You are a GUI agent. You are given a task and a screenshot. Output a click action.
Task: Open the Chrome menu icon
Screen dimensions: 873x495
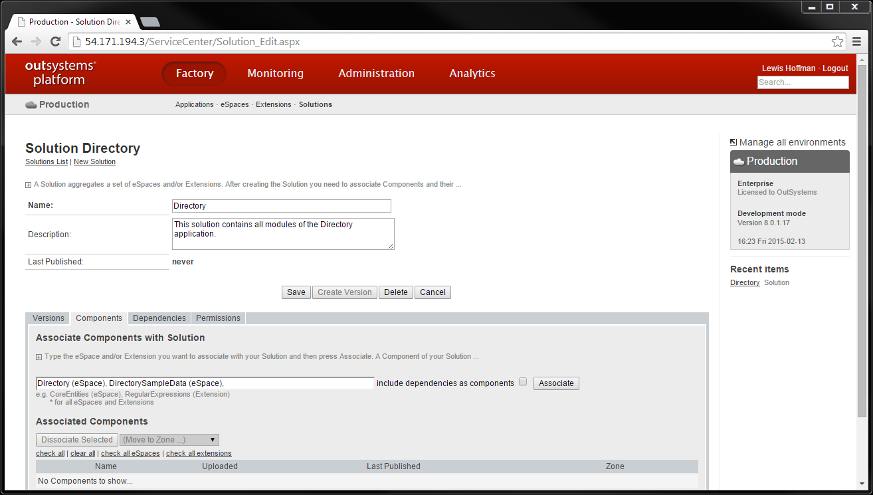(x=857, y=41)
